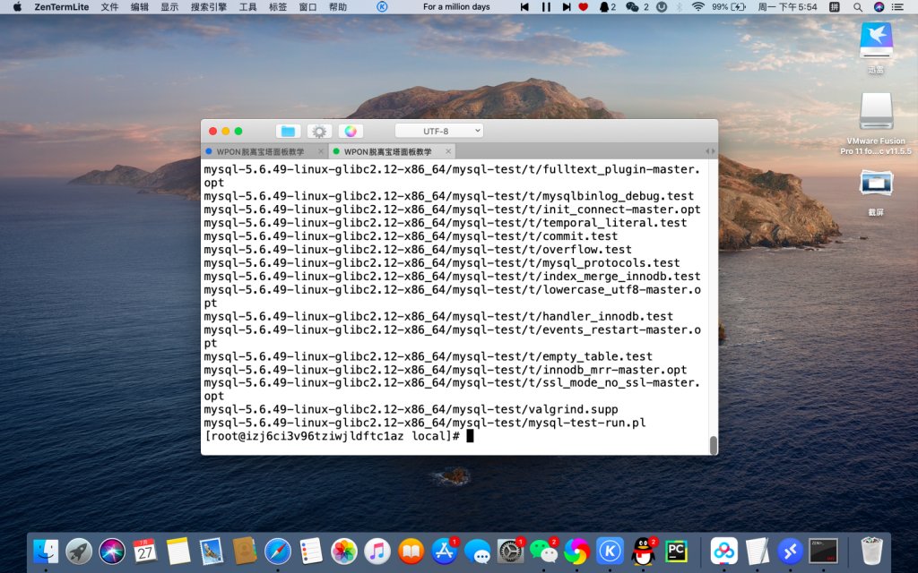Open Notification Center list icon
The image size is (918, 573).
[897, 7]
